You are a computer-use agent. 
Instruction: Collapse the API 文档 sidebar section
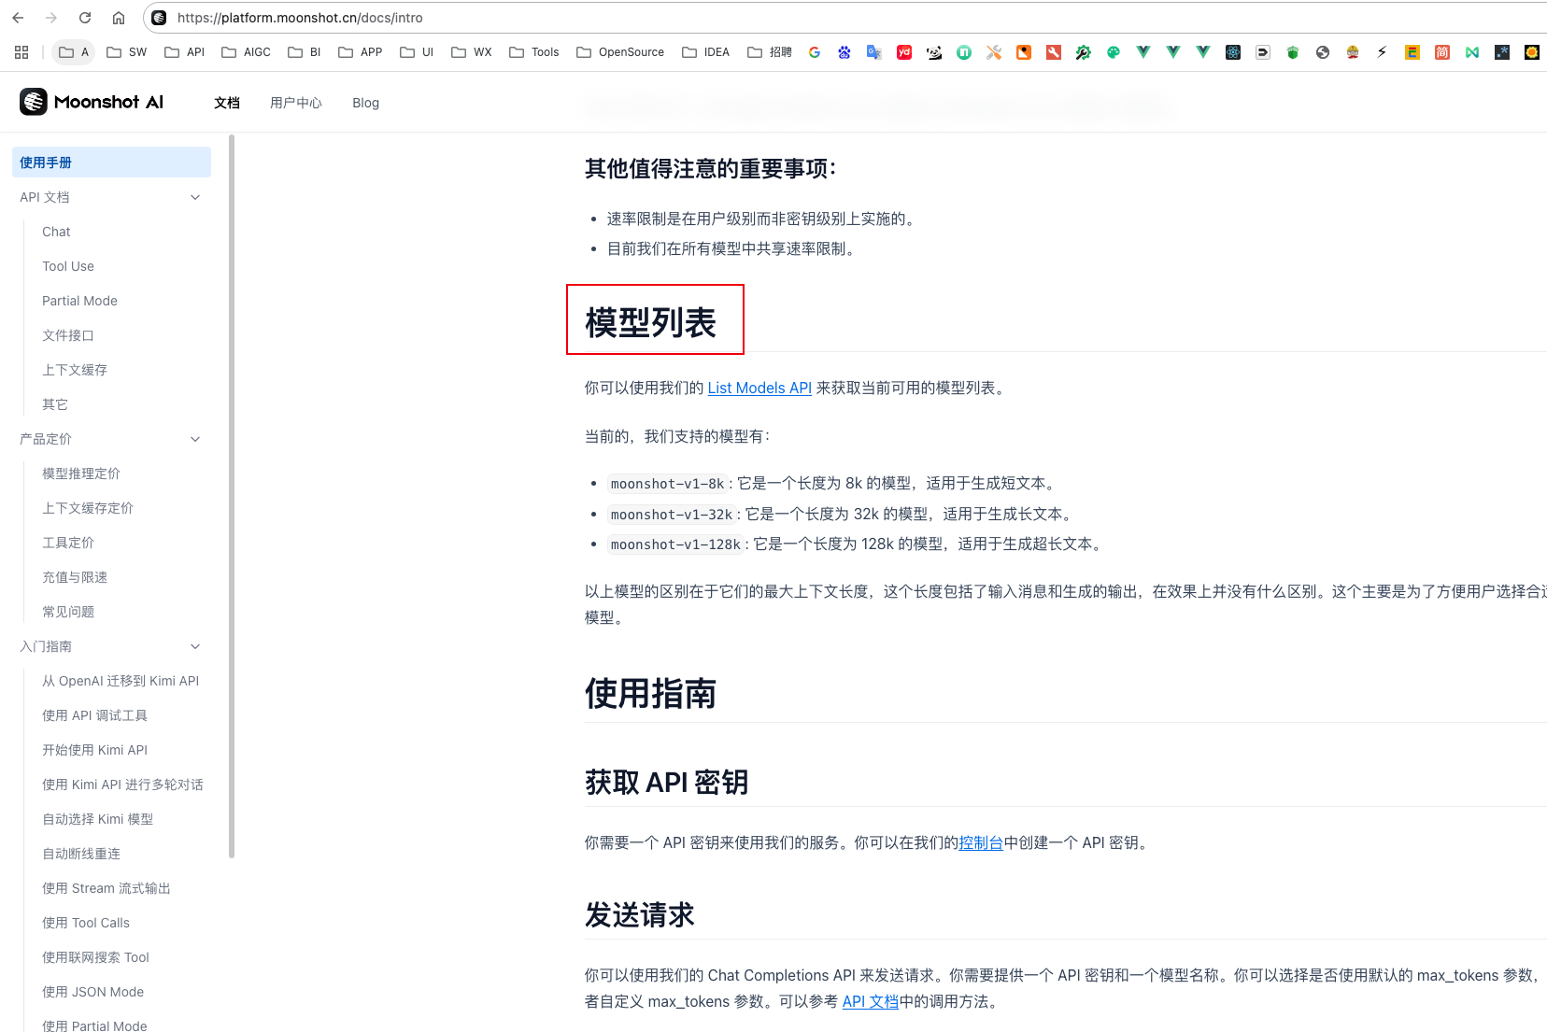[195, 197]
